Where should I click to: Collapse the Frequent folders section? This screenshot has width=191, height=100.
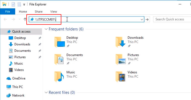click(x=46, y=29)
